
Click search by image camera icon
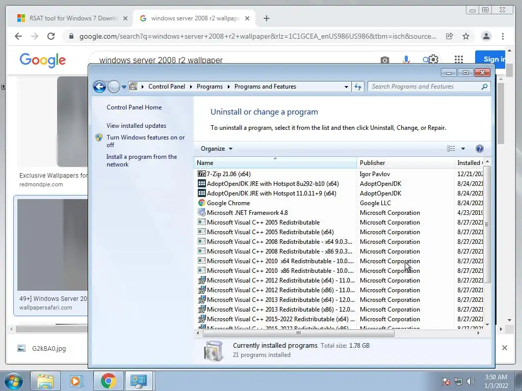[384, 60]
